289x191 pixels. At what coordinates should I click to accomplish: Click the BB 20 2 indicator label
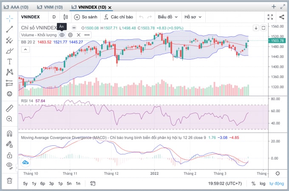28,42
